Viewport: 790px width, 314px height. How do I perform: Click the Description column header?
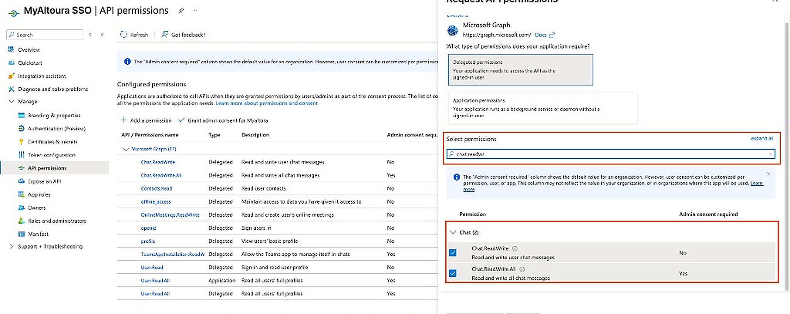pyautogui.click(x=255, y=135)
